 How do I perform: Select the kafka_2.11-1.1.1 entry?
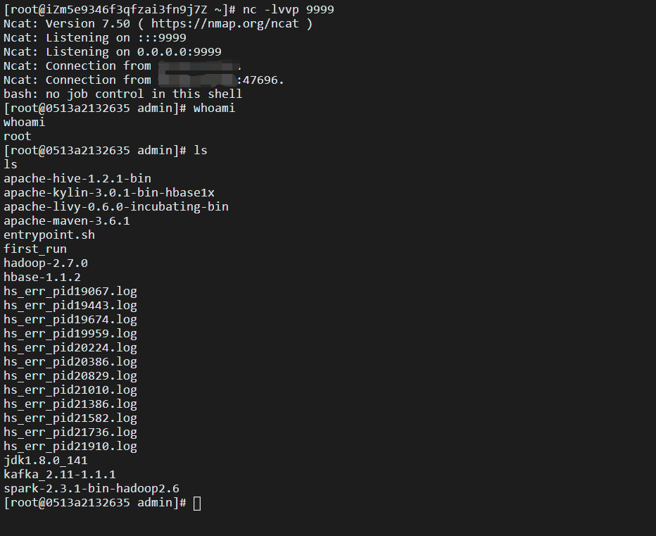[60, 475]
